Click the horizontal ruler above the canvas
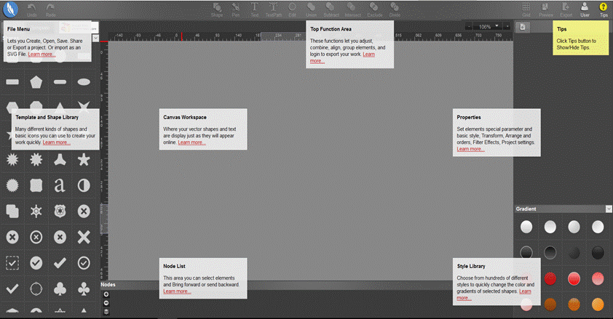Viewport: 613px width, 319px height. tap(310, 36)
